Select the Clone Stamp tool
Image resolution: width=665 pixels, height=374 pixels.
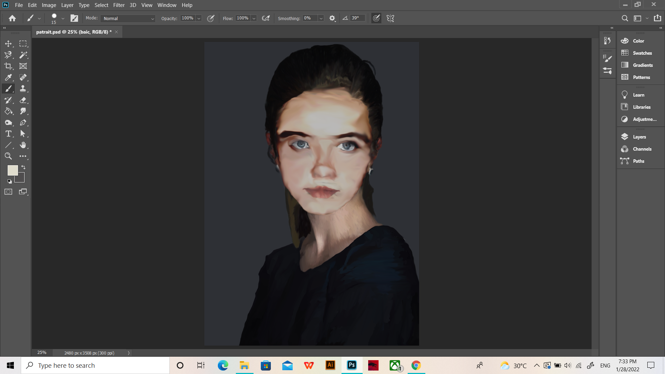(23, 88)
